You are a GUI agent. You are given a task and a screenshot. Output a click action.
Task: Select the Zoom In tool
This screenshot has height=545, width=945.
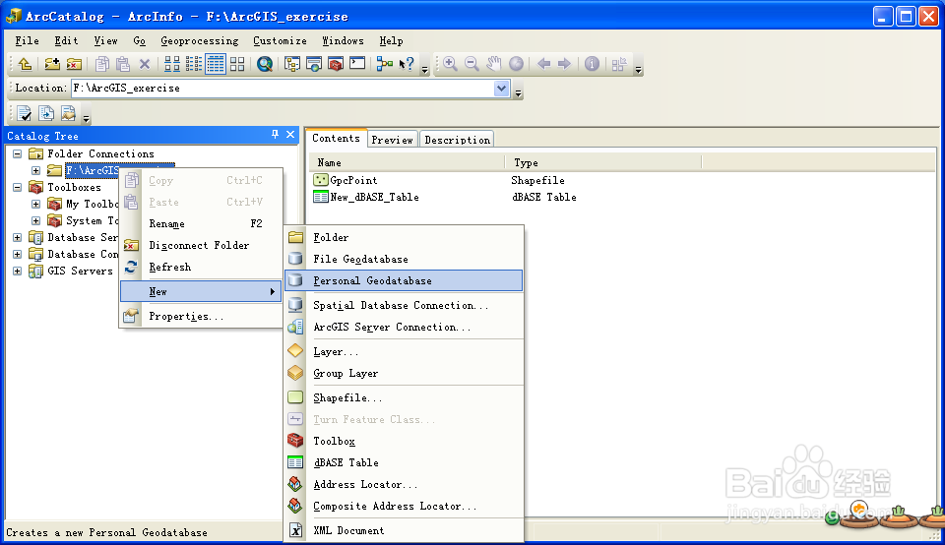[x=450, y=64]
